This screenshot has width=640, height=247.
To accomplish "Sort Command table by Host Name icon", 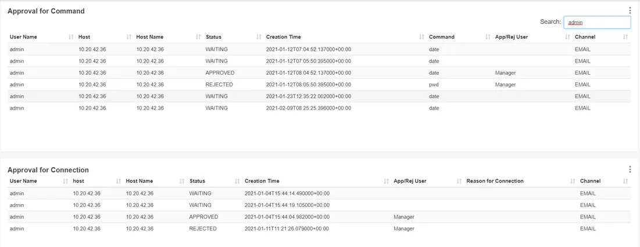I will 198,37.
